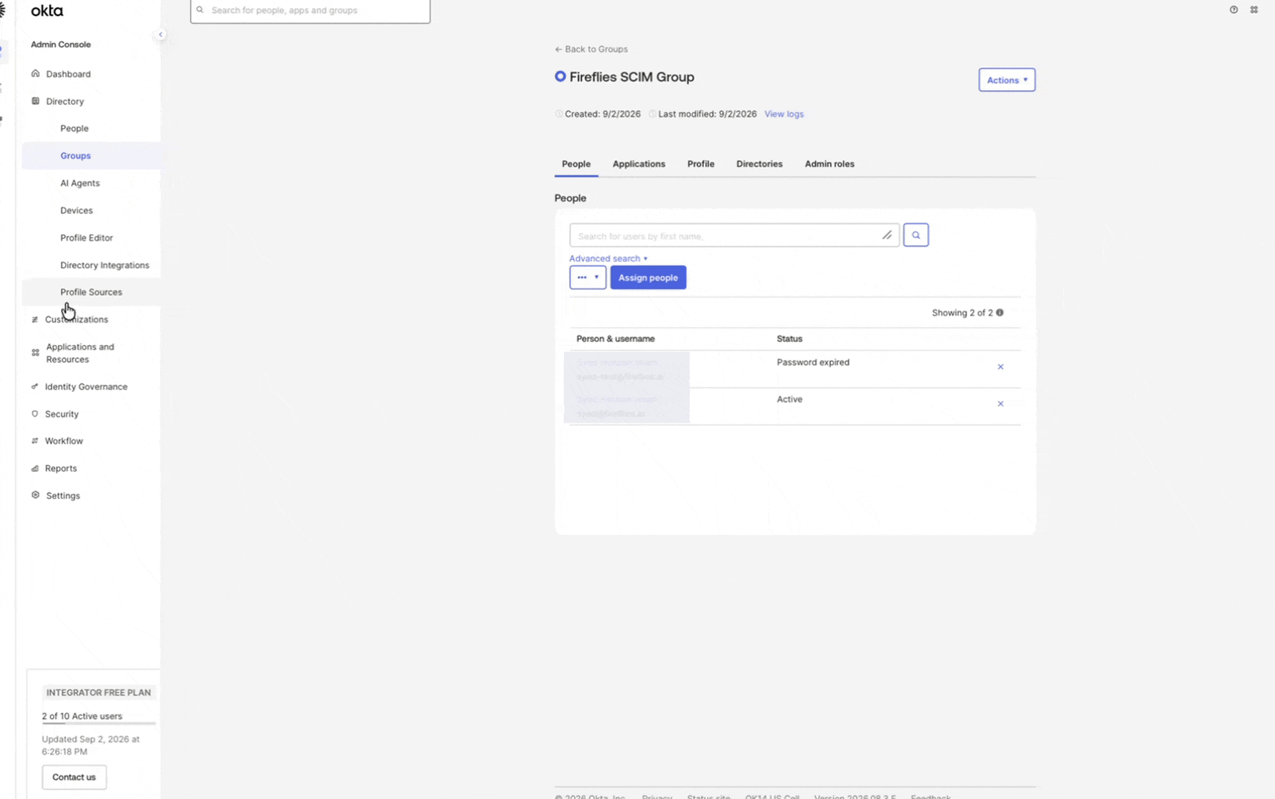This screenshot has width=1275, height=799.
Task: Expand the Settings menu
Action: (x=63, y=495)
